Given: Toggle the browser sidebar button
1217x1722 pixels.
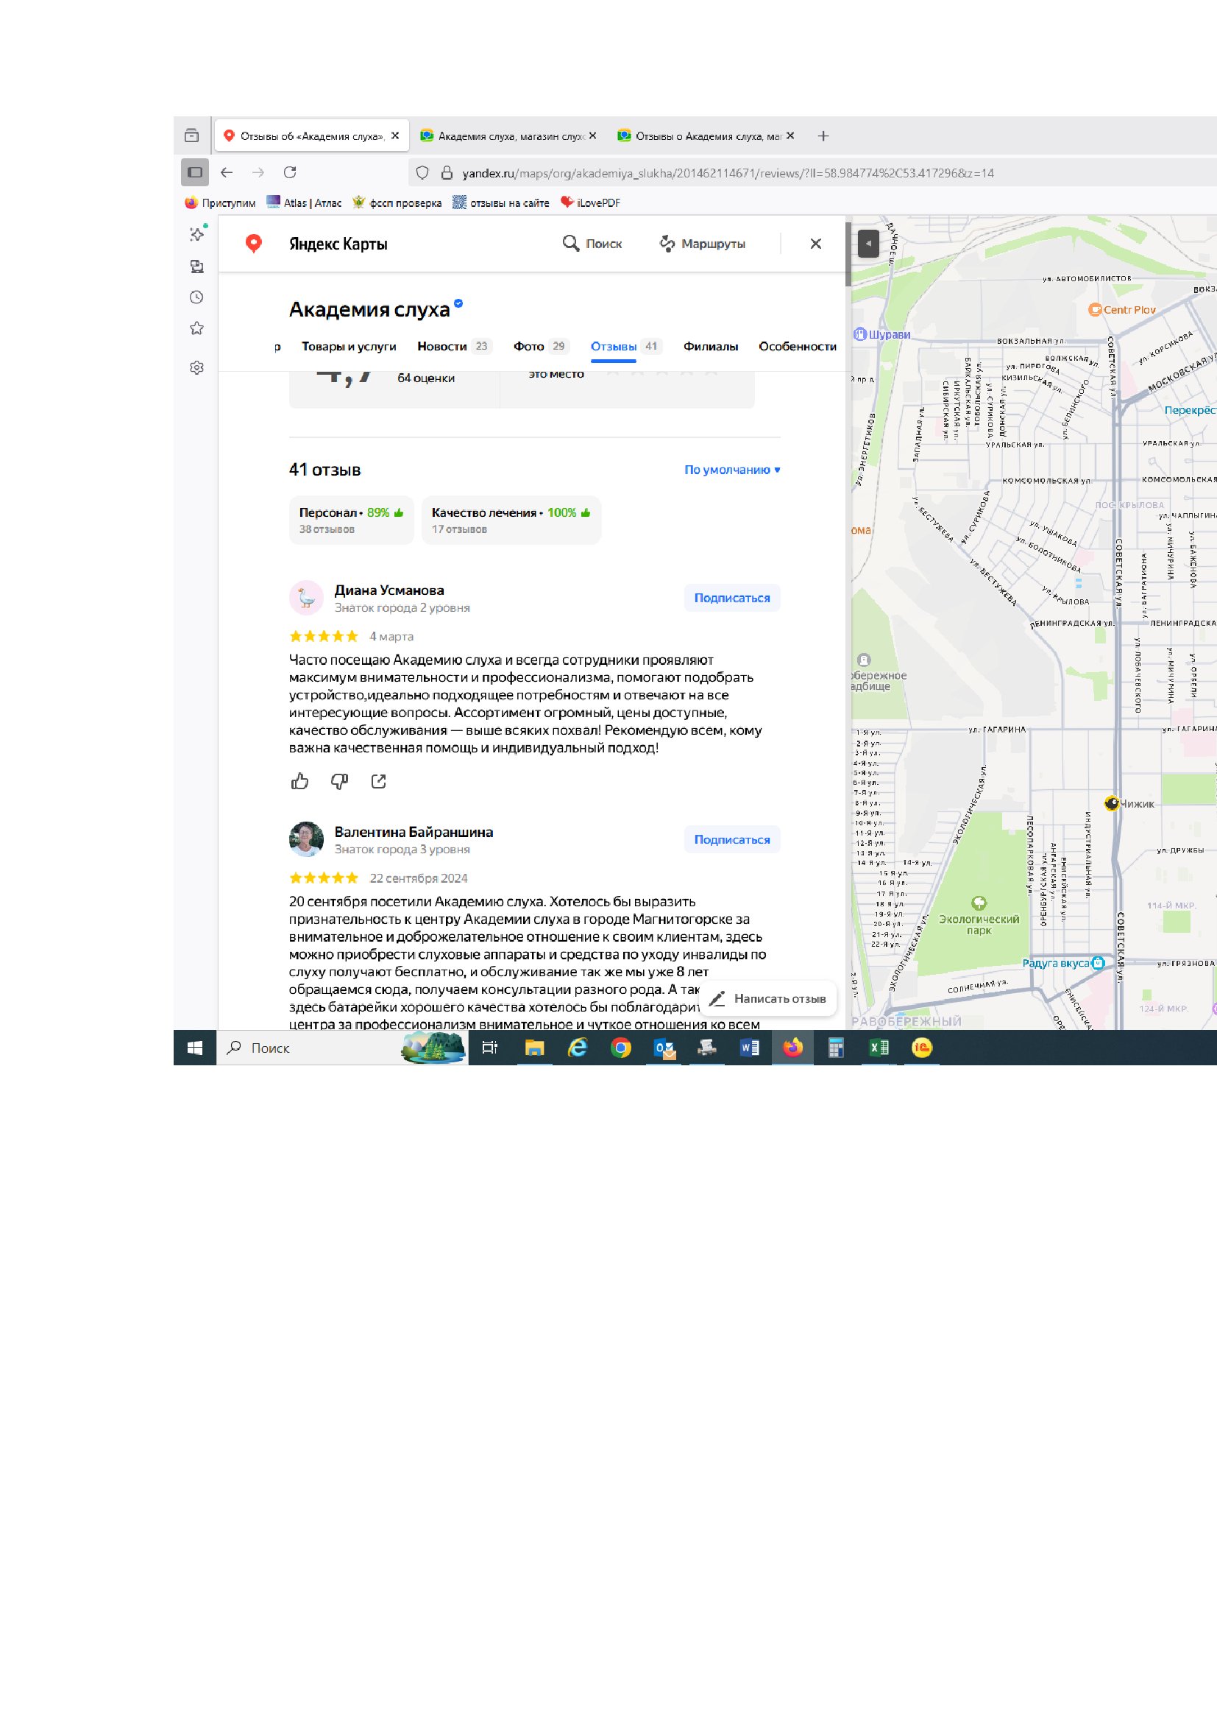Looking at the screenshot, I should (x=195, y=172).
